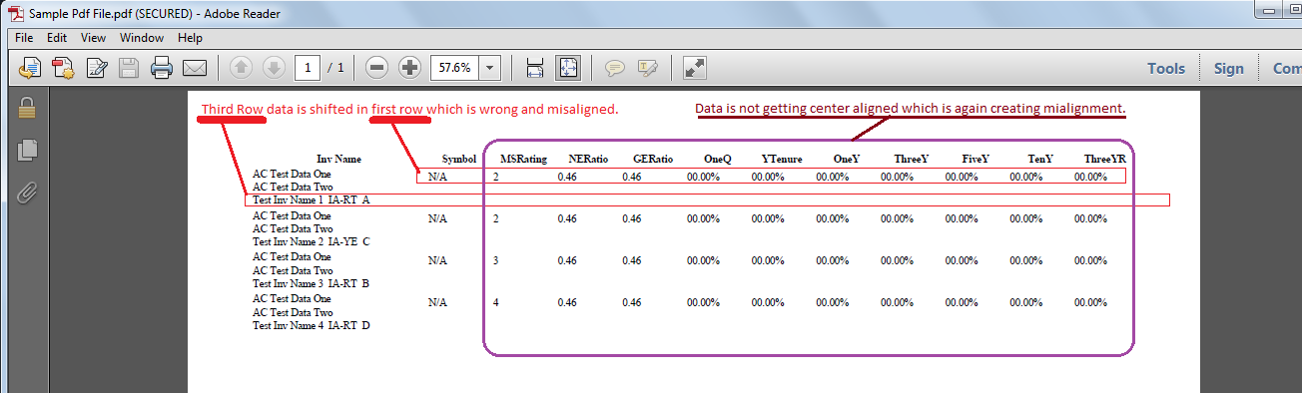
Task: Print the file using the printer icon
Action: [162, 68]
